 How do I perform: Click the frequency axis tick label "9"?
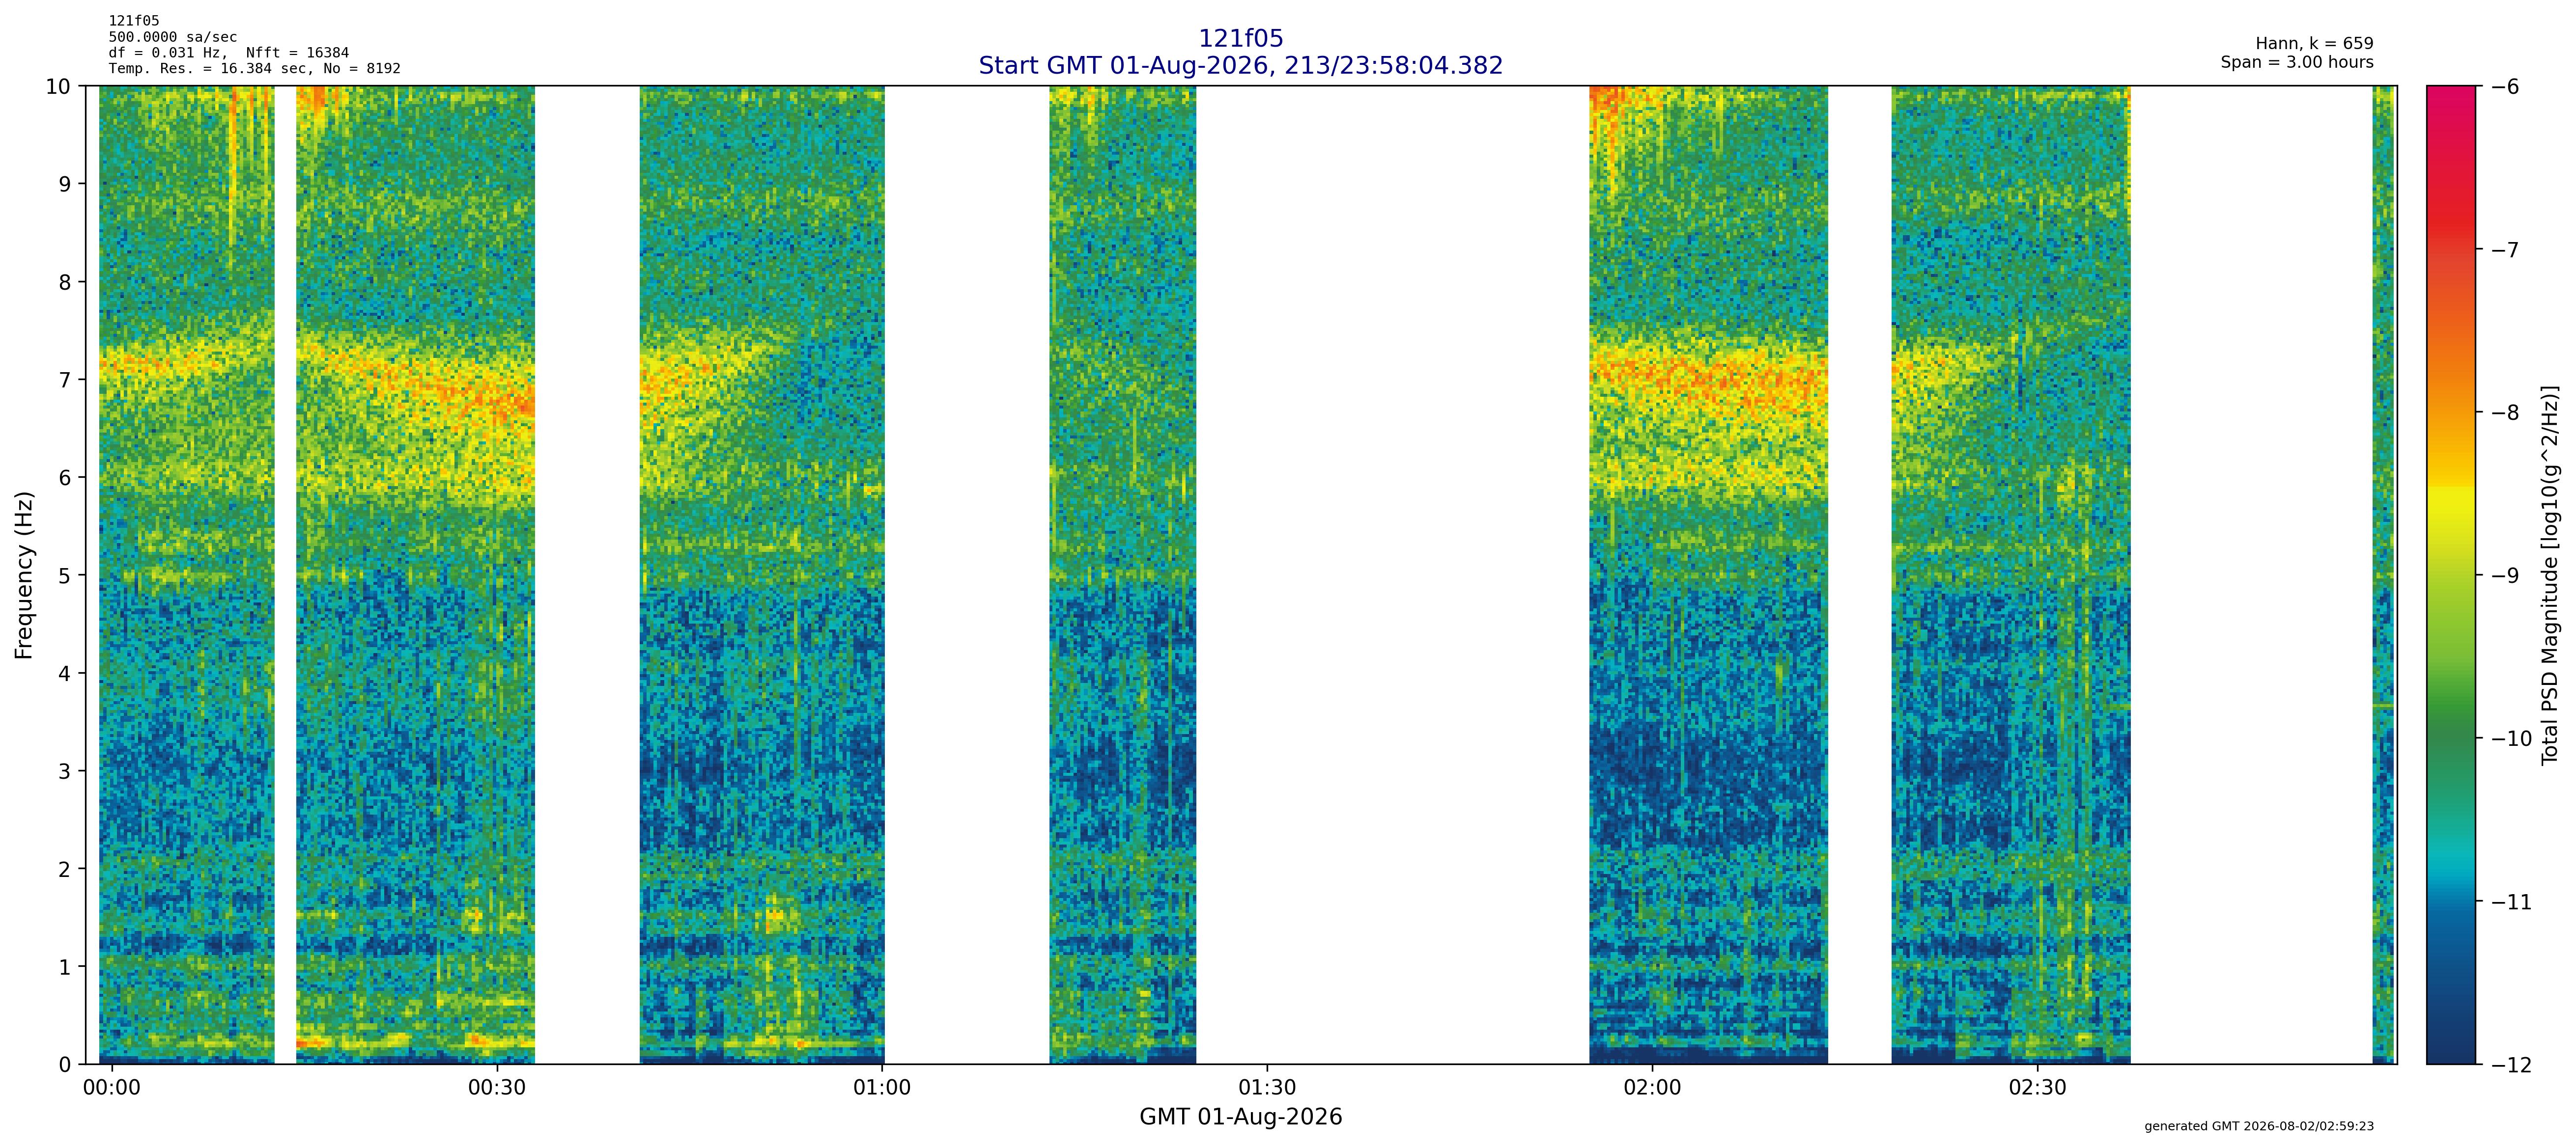pyautogui.click(x=65, y=185)
